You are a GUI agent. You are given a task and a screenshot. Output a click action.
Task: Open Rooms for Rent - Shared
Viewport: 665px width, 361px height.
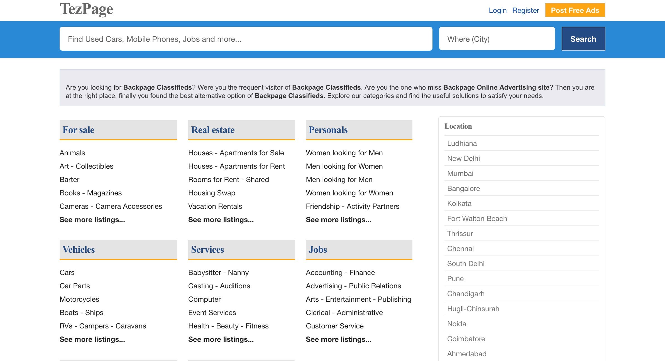229,179
